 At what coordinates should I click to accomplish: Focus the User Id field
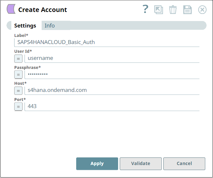pos(112,59)
